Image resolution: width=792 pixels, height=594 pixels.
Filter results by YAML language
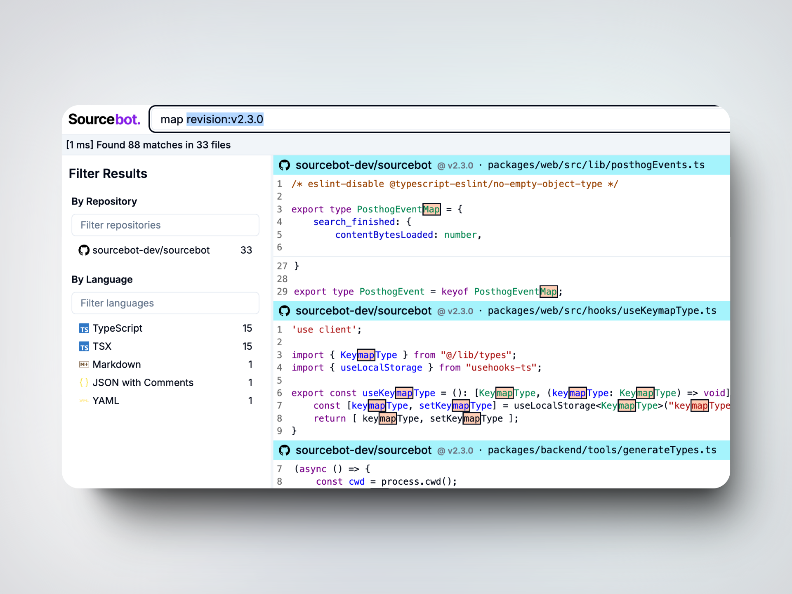pyautogui.click(x=106, y=401)
